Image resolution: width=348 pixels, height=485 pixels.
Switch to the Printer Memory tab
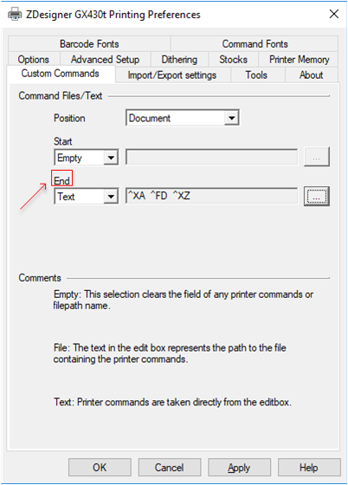299,60
